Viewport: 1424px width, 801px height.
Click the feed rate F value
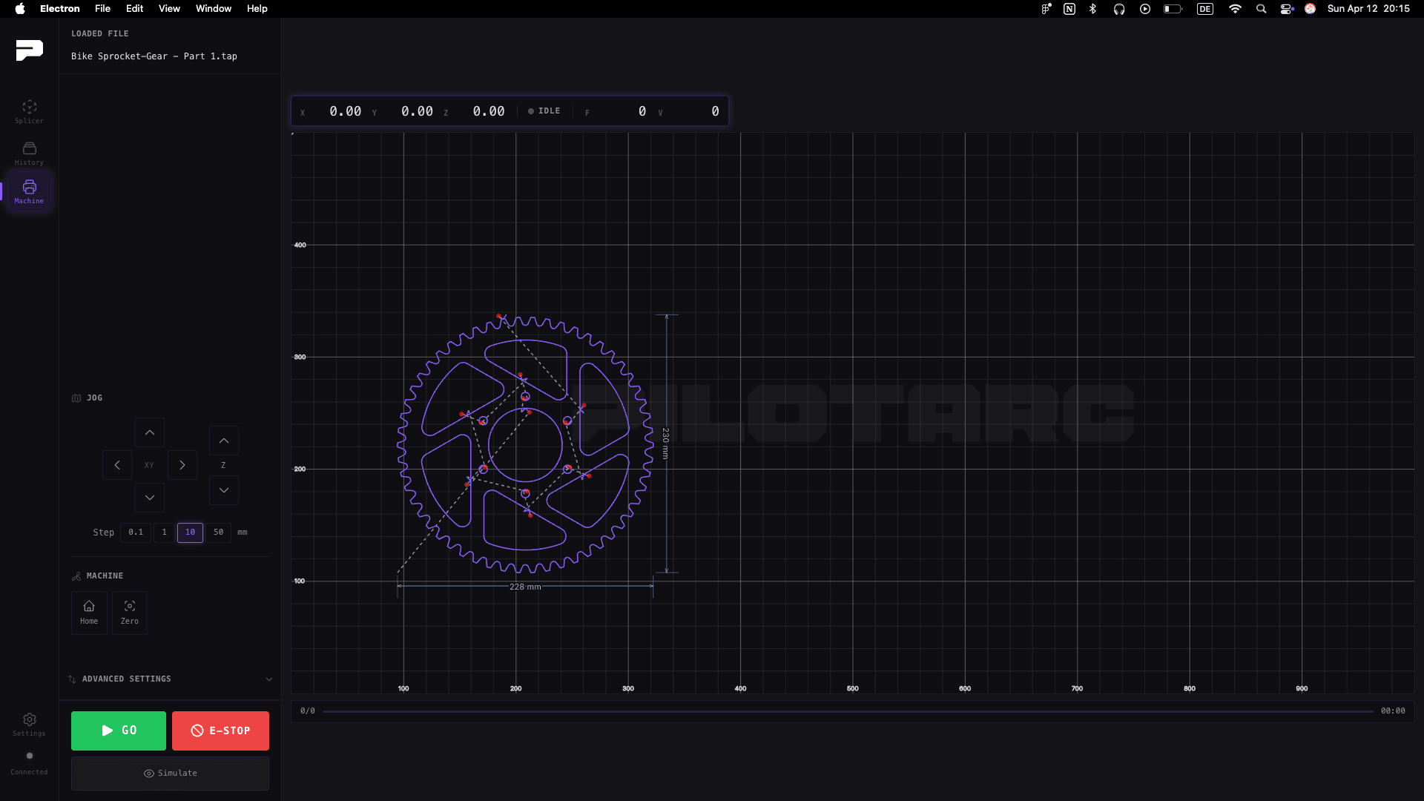click(x=642, y=111)
